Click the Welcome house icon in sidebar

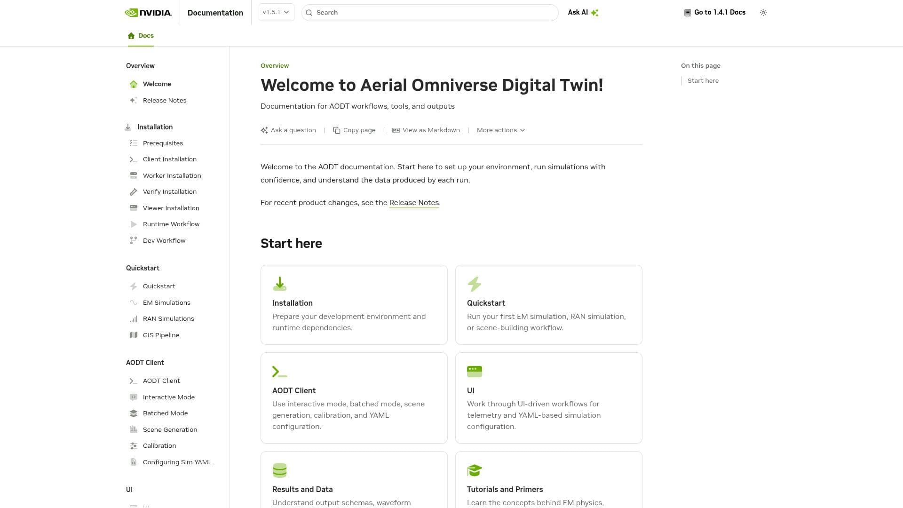tap(134, 84)
